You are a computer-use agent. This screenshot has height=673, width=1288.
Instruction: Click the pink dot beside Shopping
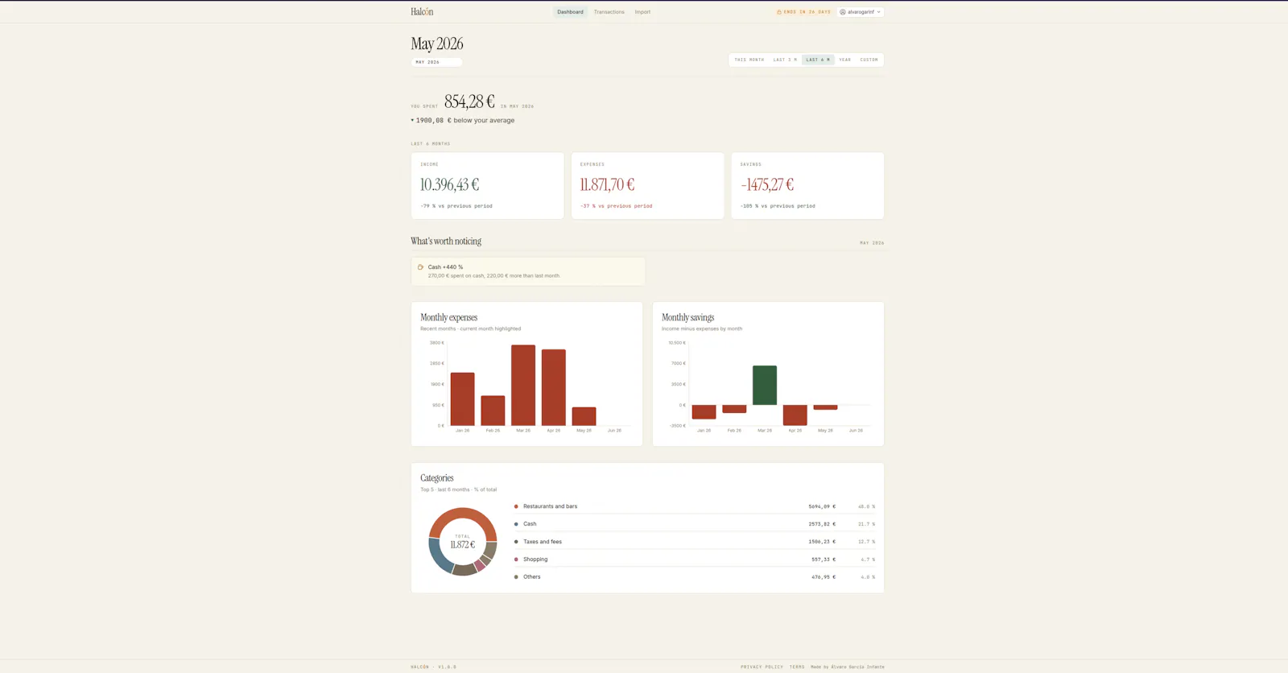(516, 559)
